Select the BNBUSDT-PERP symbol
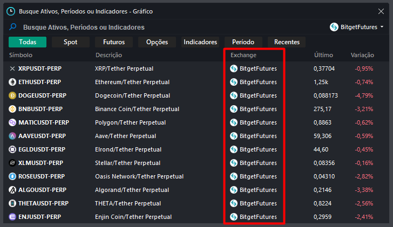 pos(40,109)
